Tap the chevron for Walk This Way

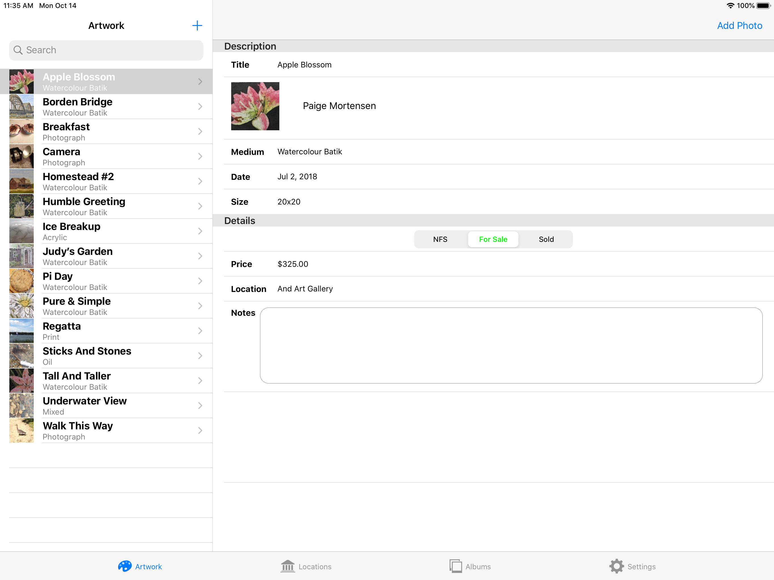click(200, 431)
